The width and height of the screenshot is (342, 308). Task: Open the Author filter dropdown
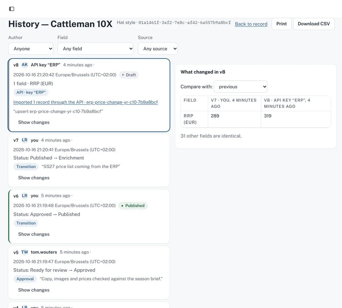[x=31, y=49]
